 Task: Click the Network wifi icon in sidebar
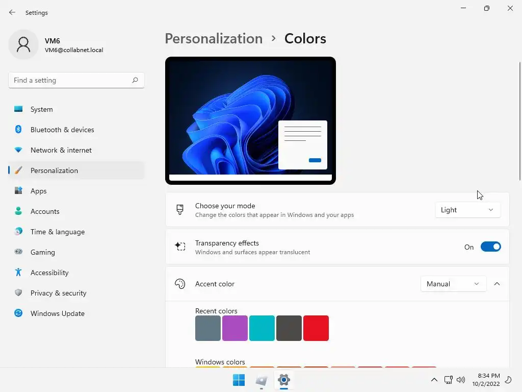point(18,150)
